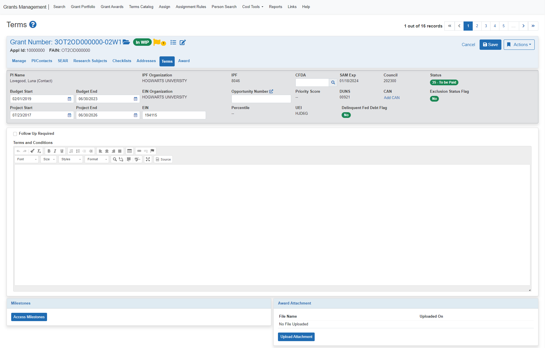Justify the text
Viewport: 545px width, 348px height.
coord(120,151)
